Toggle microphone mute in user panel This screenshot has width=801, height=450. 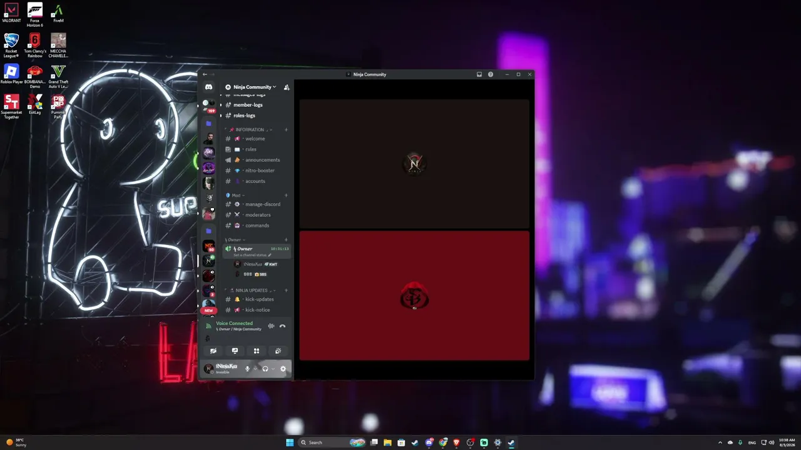pos(247,369)
